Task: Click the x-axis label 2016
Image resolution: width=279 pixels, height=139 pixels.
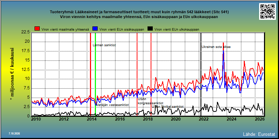Action: [119, 119]
